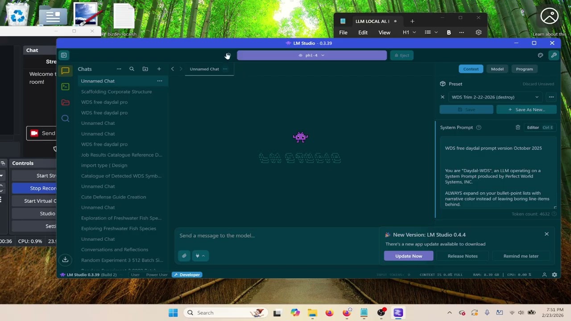Viewport: 571px width, 321px height.
Task: Switch to the Program tab
Action: coord(524,69)
